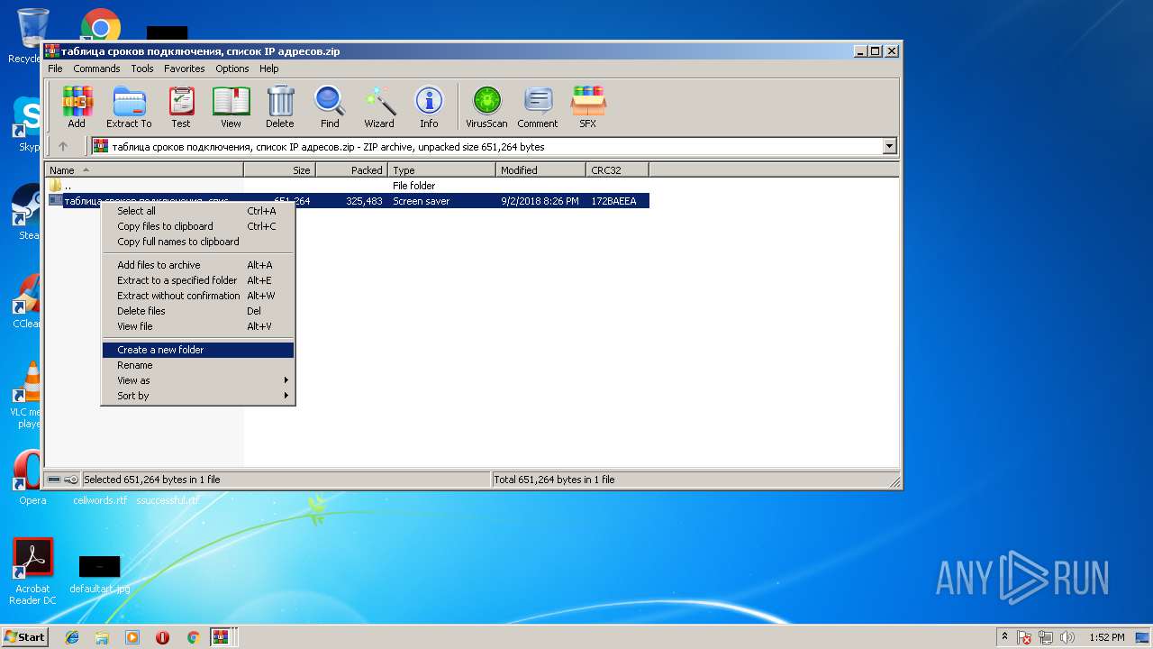Choose Rename in context menu

[198, 365]
